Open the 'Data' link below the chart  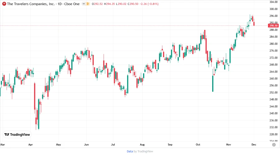(130, 151)
